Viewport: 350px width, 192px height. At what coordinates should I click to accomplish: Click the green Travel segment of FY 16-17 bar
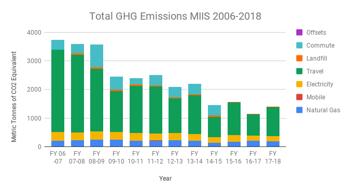coord(253,125)
